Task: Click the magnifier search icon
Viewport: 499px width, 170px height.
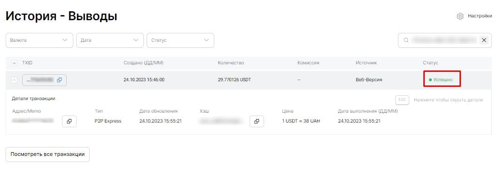Action: 406,40
